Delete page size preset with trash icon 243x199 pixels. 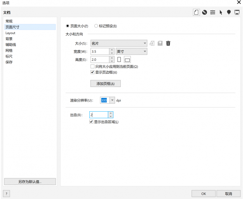pyautogui.click(x=168, y=43)
